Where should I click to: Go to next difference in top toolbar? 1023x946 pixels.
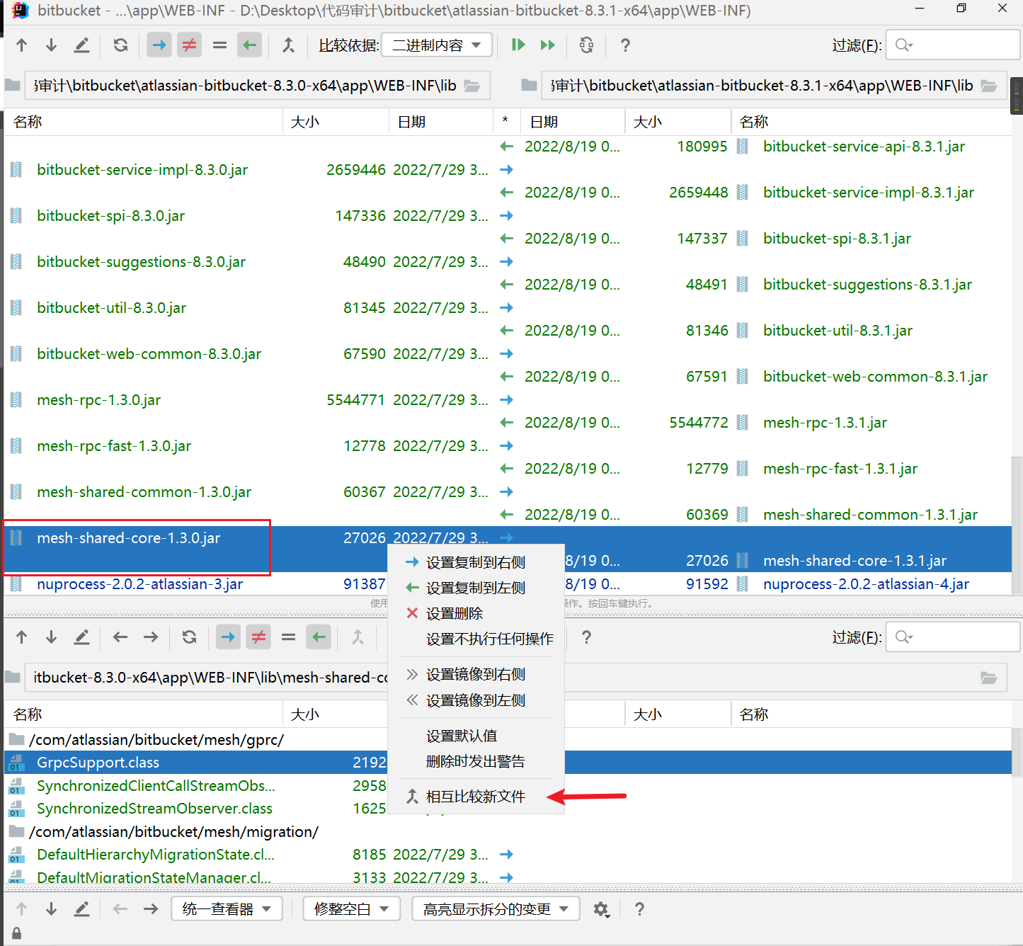51,45
